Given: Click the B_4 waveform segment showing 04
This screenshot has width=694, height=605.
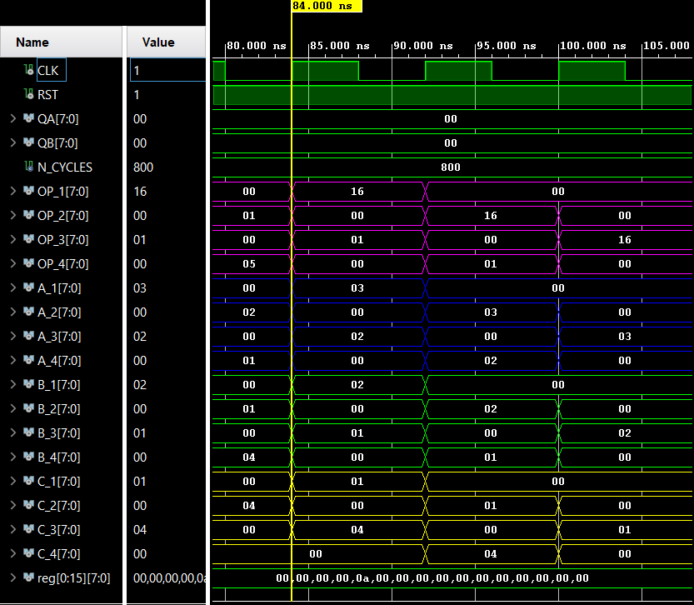Looking at the screenshot, I should tap(249, 457).
